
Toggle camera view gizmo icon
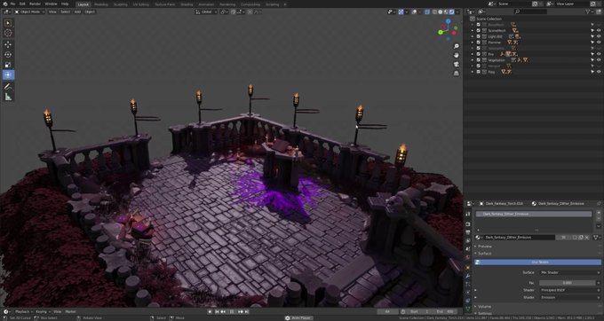pos(456,64)
